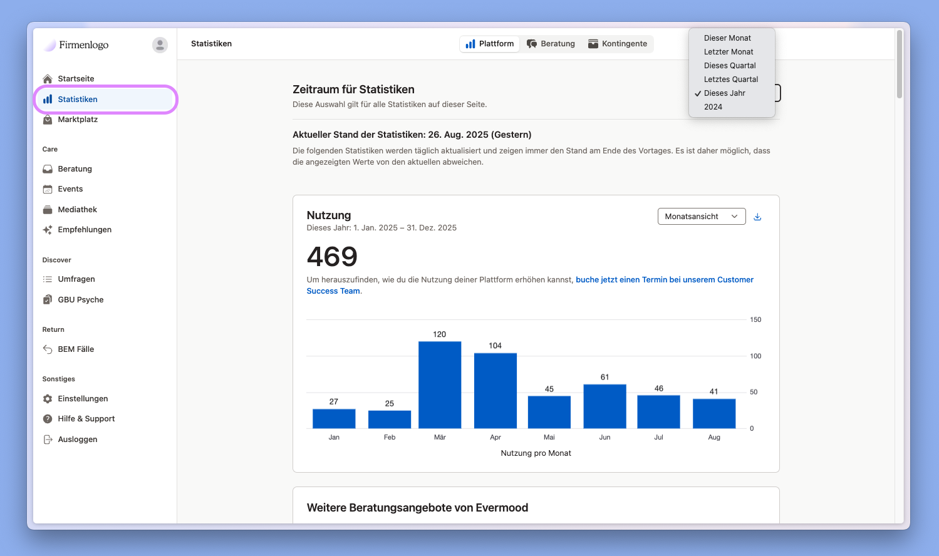939x556 pixels.
Task: Switch to the Kontingente tab
Action: (618, 44)
